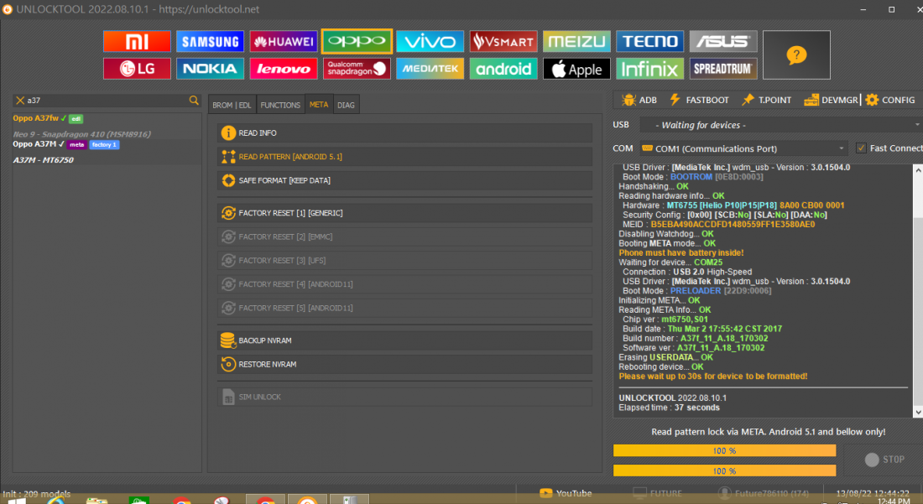Select the Xiaomi MI brand icon
The height and width of the screenshot is (504, 923).
tap(137, 41)
